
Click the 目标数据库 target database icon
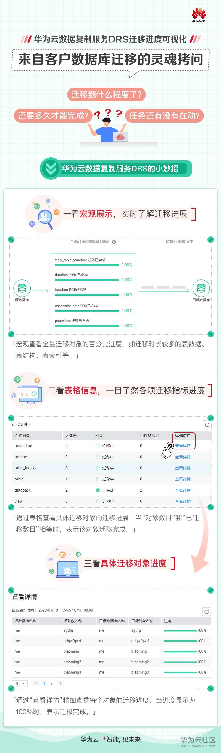tap(201, 288)
